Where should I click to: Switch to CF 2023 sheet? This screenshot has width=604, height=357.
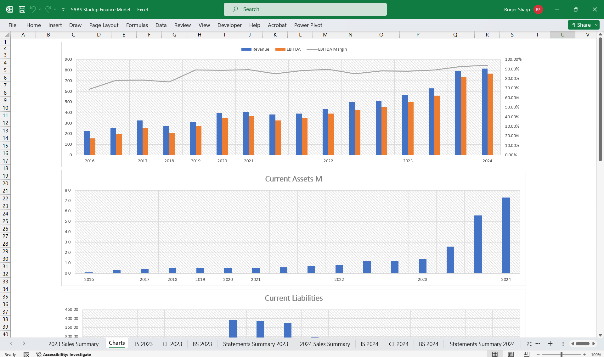(x=172, y=344)
